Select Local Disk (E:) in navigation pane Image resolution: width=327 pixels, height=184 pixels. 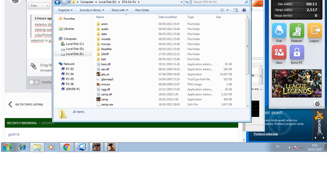[x=73, y=54]
